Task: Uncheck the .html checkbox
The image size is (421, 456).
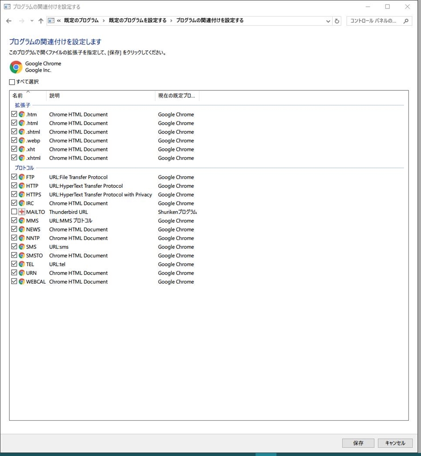Action: tap(14, 123)
